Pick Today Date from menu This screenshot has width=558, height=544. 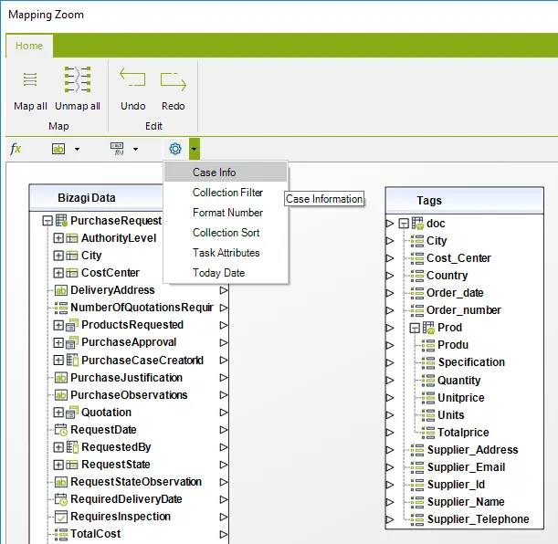click(226, 273)
